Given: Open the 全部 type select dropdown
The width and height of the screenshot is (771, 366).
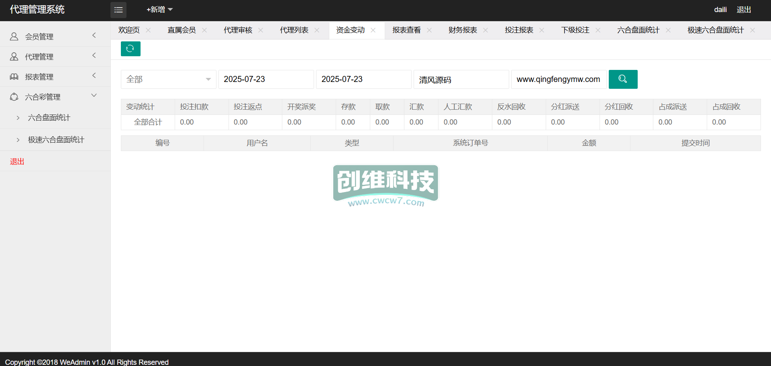Looking at the screenshot, I should click(x=169, y=79).
